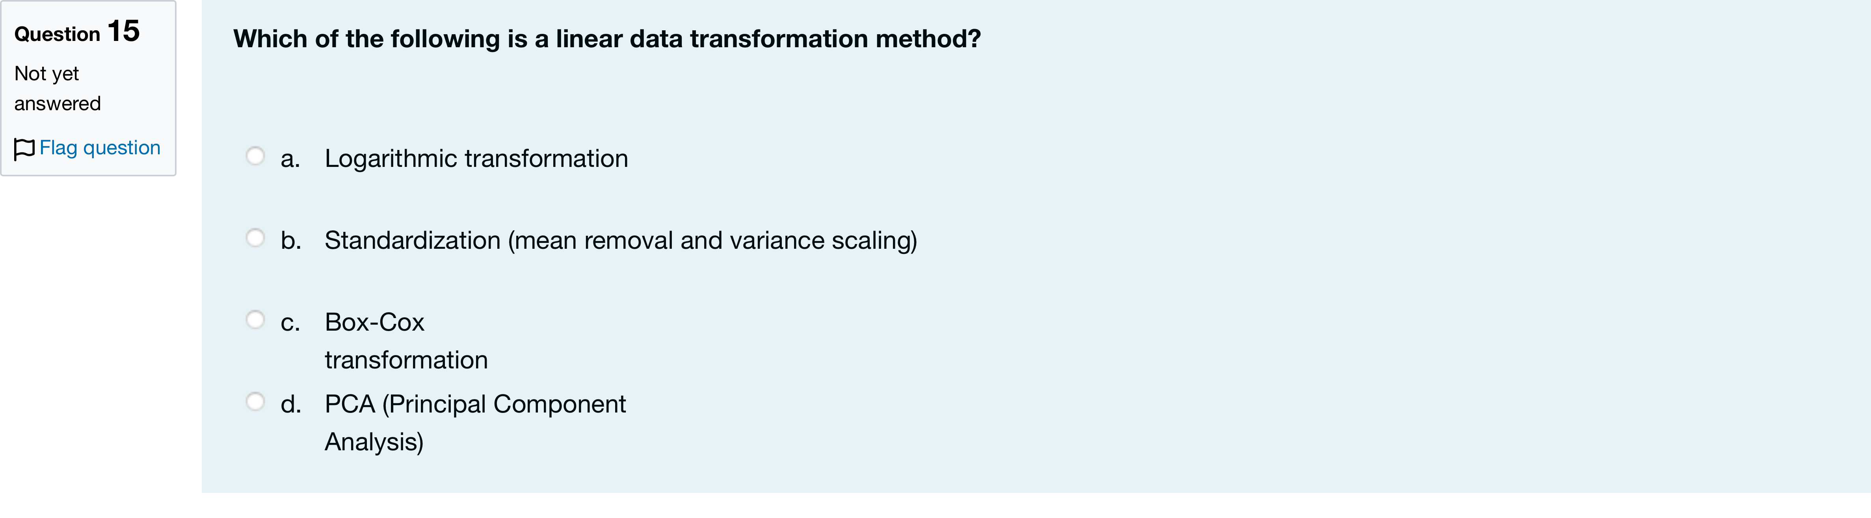Click the flag icon beside Flag question
Viewport: 1871px width, 518px height.
pyautogui.click(x=24, y=149)
